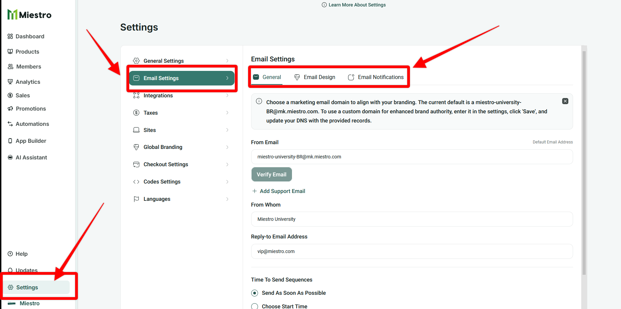Click the Verify Email button

click(272, 174)
